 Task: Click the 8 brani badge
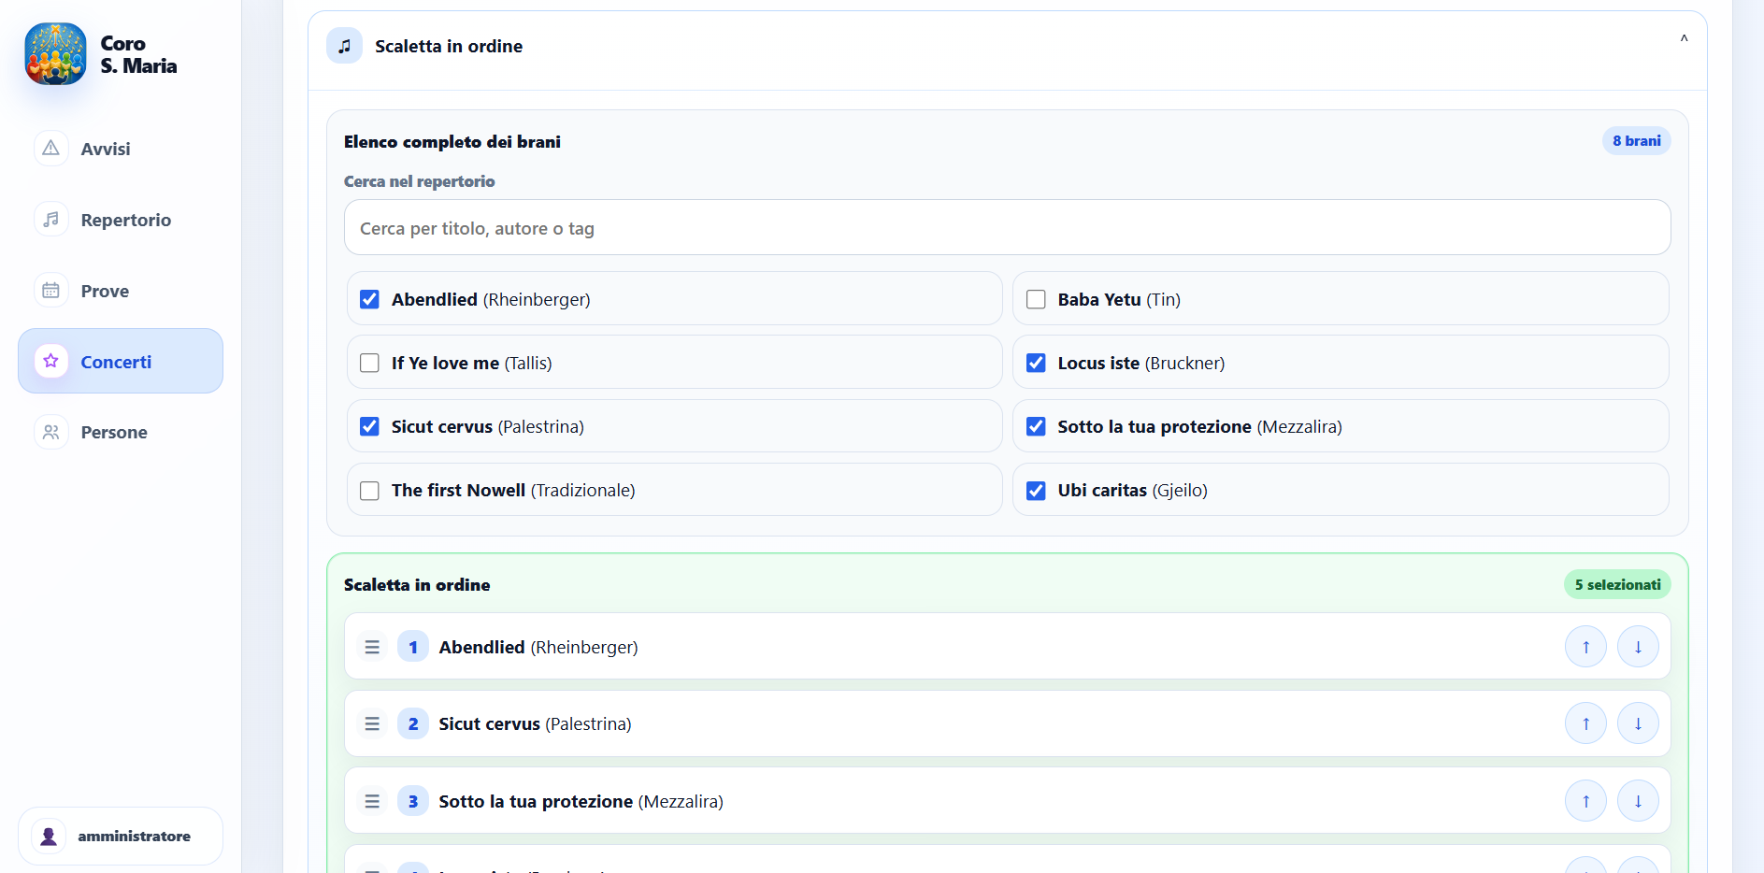pyautogui.click(x=1636, y=141)
